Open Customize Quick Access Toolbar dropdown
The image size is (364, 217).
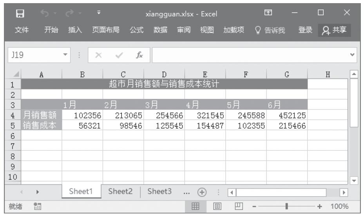(x=99, y=13)
